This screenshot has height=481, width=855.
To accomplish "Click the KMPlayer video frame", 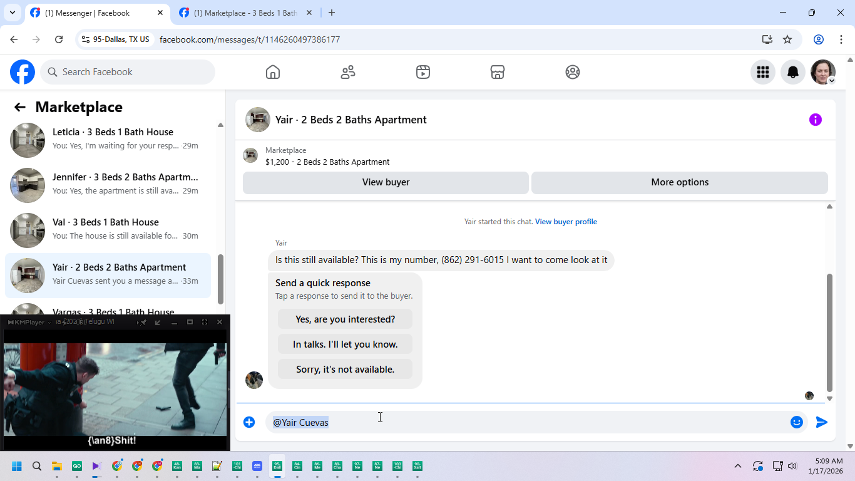I will 115,390.
